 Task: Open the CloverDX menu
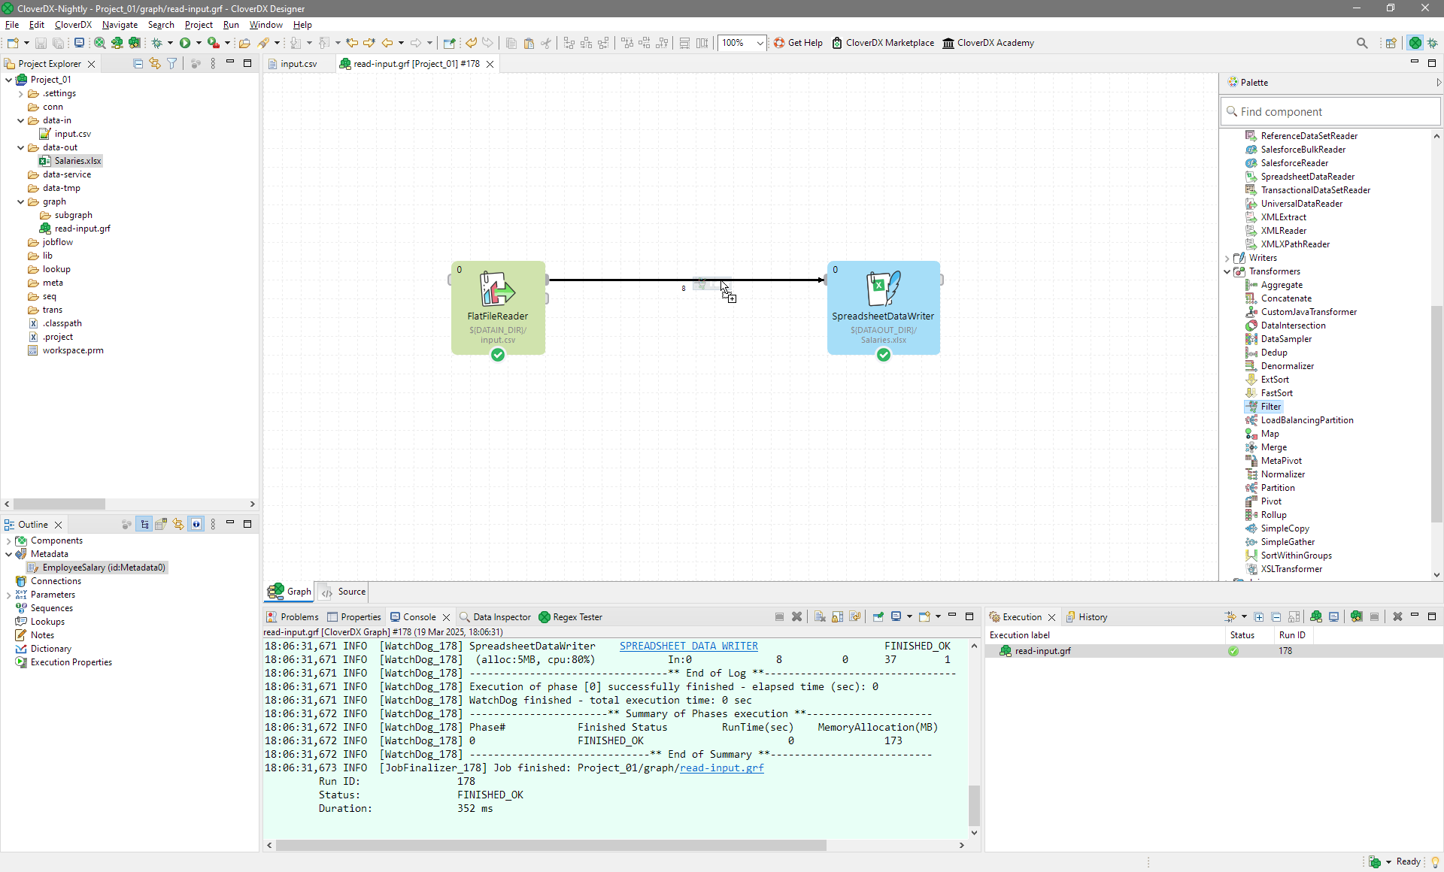point(73,25)
